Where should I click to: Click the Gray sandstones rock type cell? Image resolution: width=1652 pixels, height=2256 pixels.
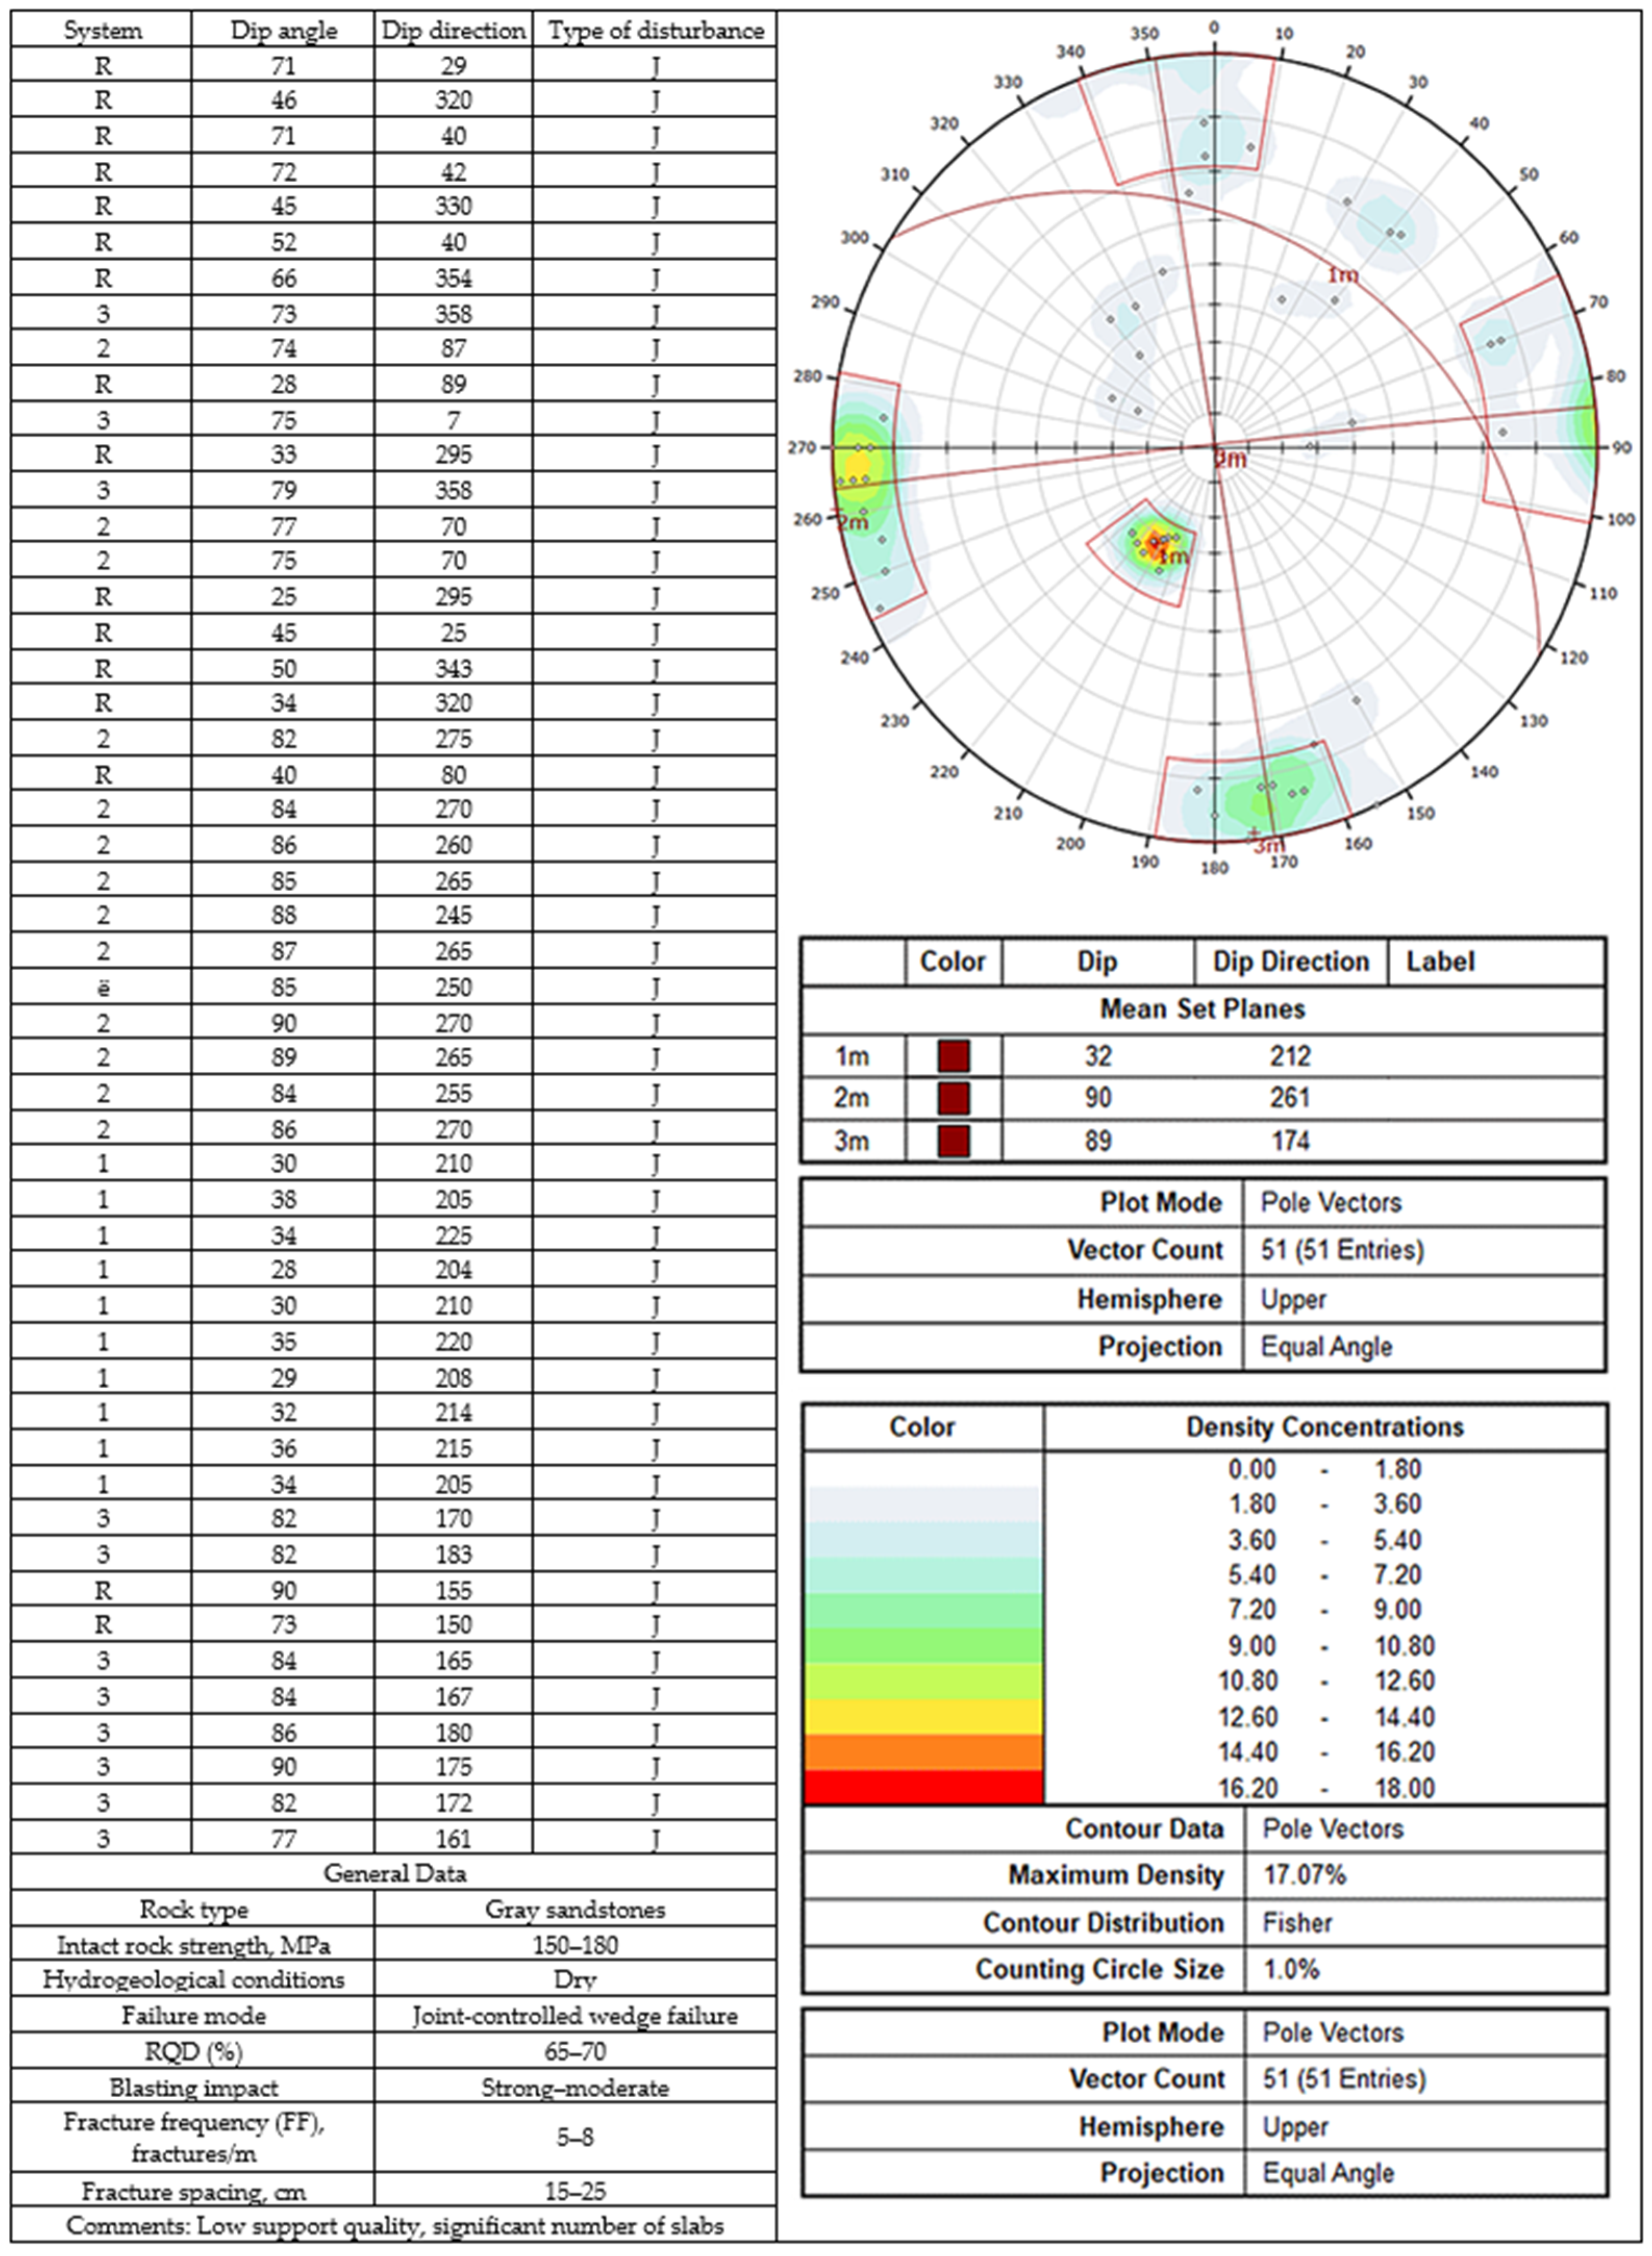coord(575,1909)
